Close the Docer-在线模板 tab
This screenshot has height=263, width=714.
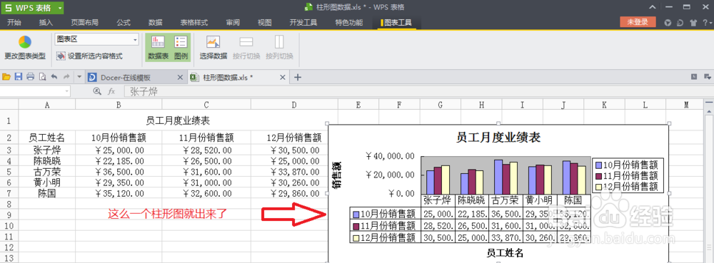[180, 77]
